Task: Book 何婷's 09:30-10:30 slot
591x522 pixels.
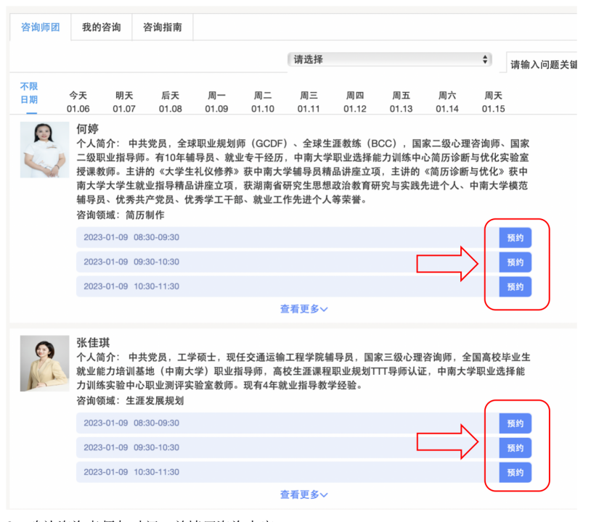Action: pos(515,262)
